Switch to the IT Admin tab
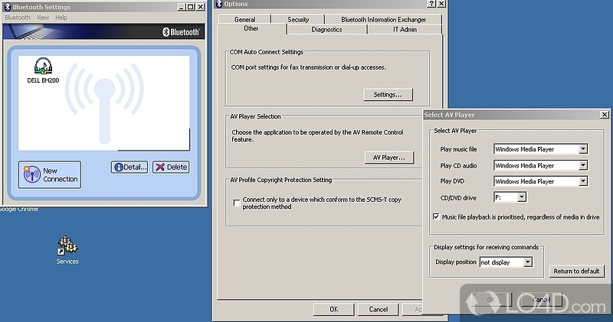 (405, 29)
